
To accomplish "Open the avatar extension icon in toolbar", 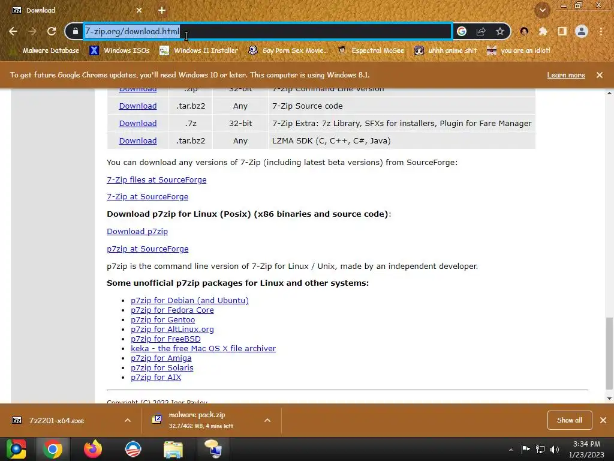I will 524,31.
